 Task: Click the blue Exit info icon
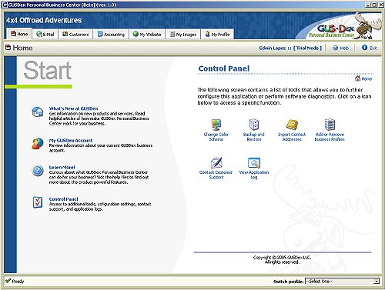(364, 48)
